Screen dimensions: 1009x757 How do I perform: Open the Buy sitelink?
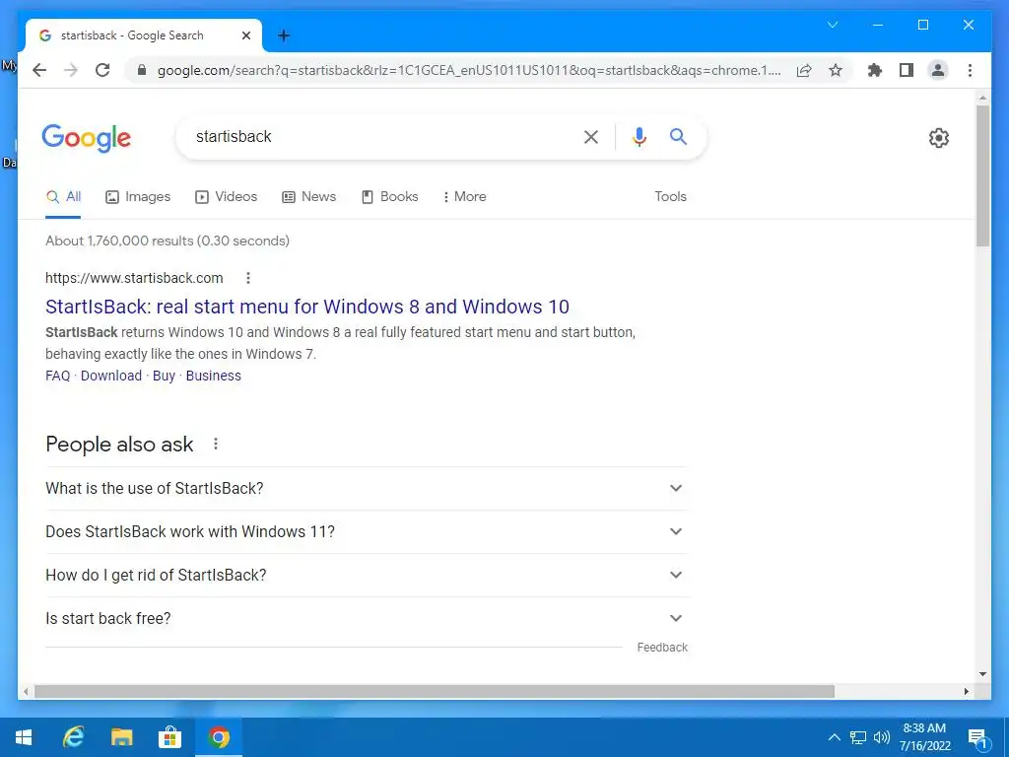[164, 376]
